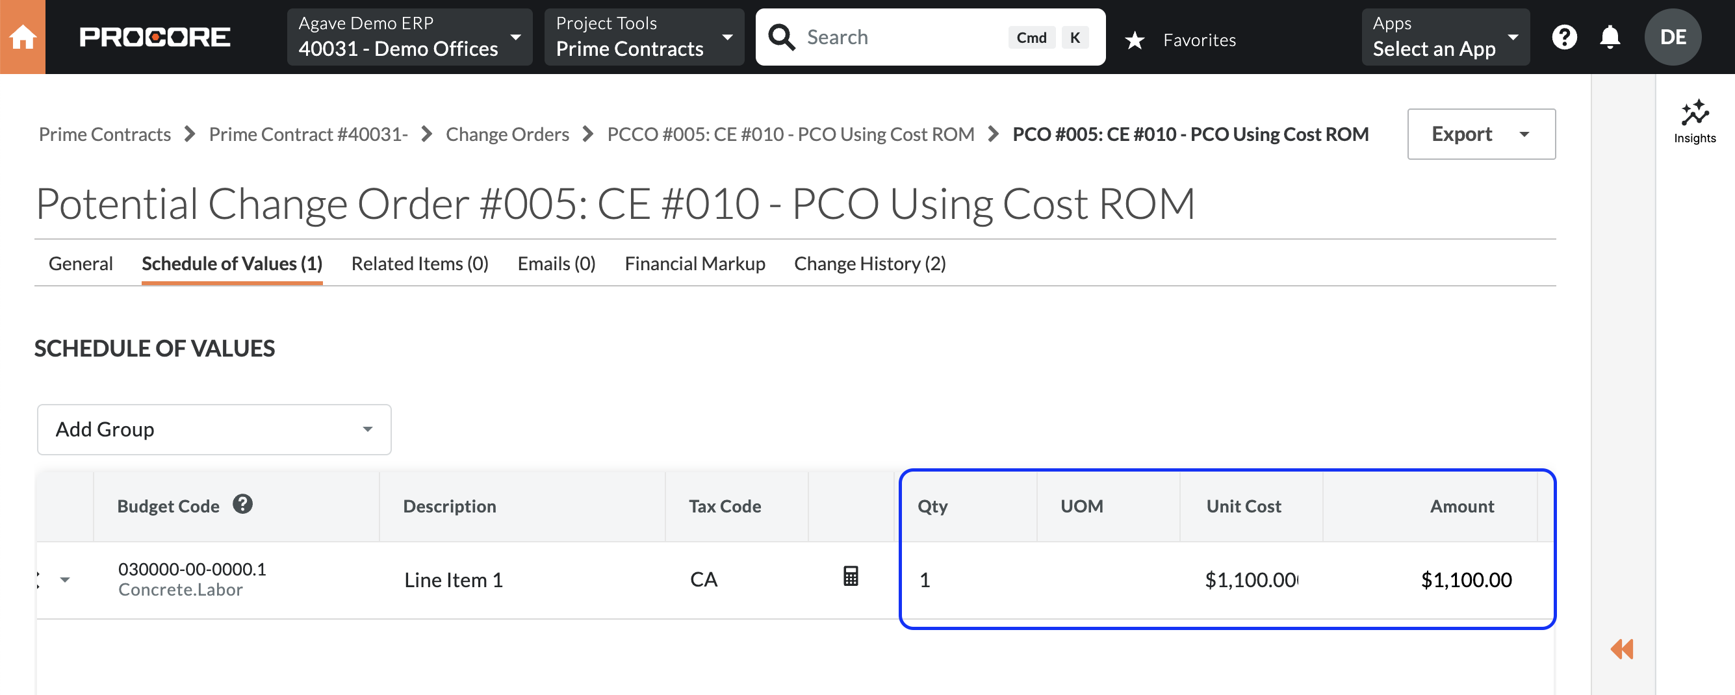Expand the line item row caret
1735x695 pixels.
[x=65, y=580]
